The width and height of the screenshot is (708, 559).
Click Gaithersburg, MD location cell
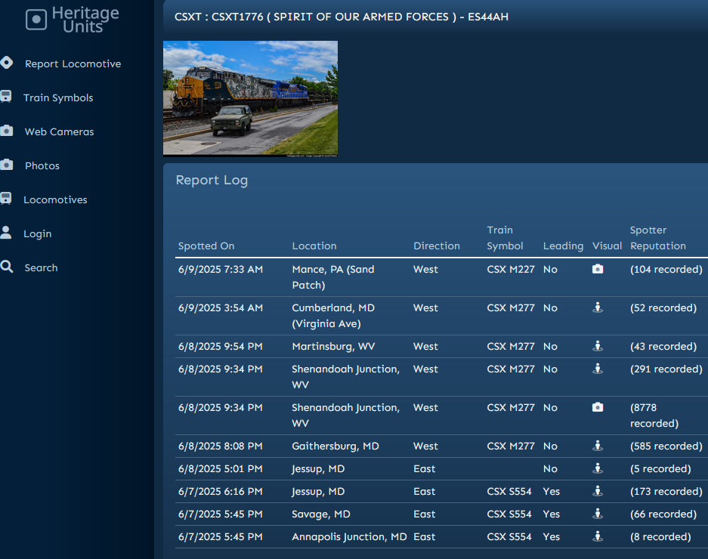[335, 446]
